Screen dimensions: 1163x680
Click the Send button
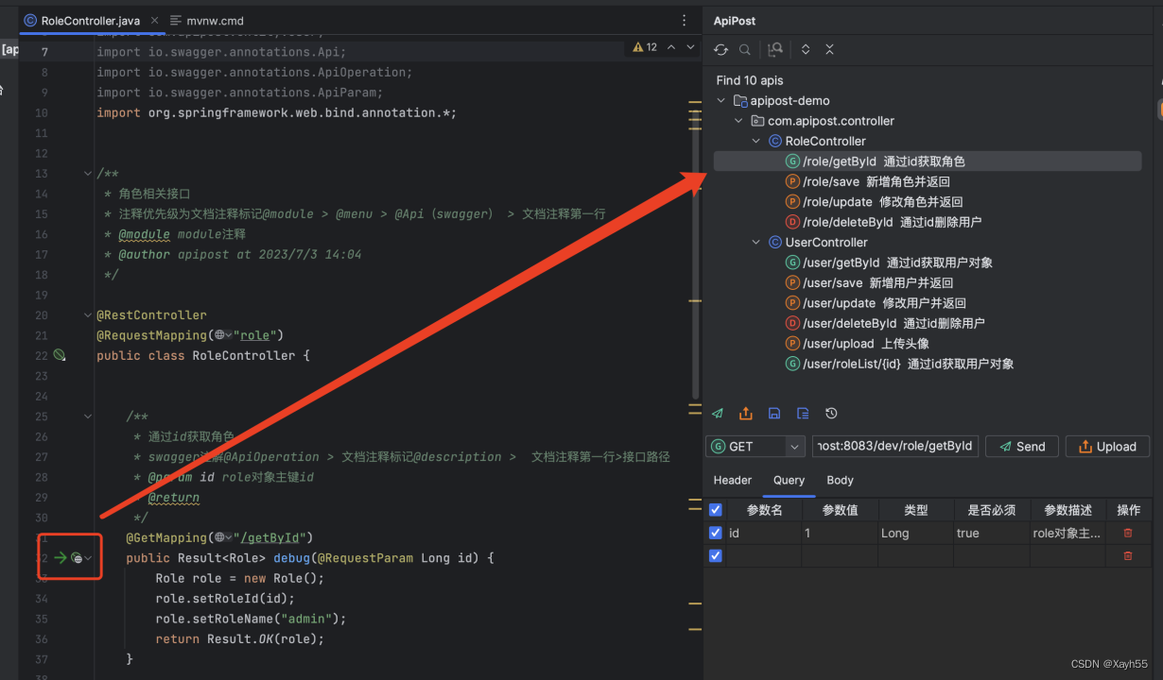pyautogui.click(x=1021, y=446)
